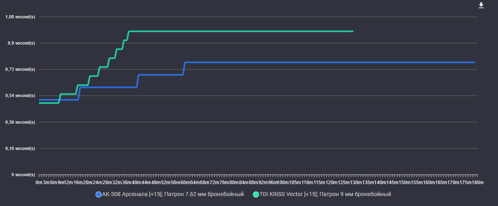Click the legend text TDI KRISS Vector [+15]; Патрон 9 мм бронебойный

(326, 194)
